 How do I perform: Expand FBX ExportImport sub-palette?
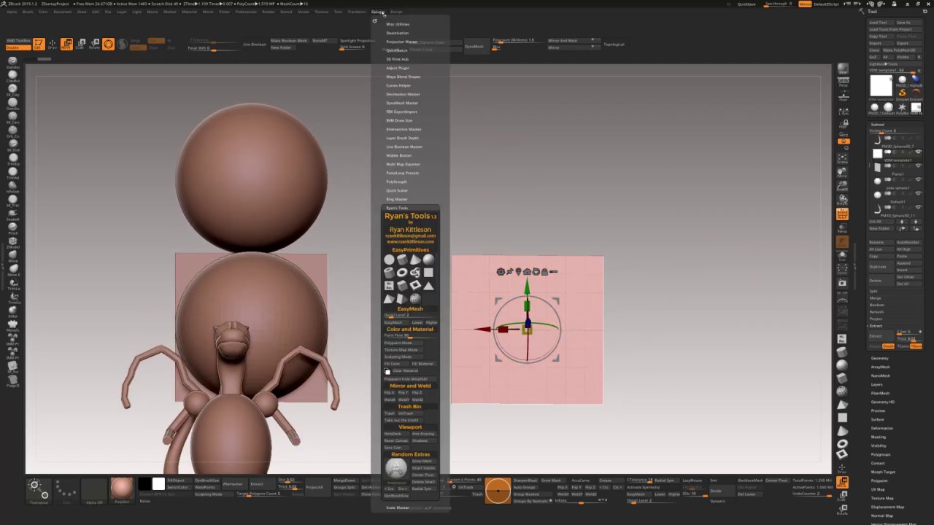[x=401, y=112]
